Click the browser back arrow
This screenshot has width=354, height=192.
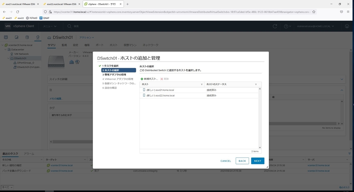[x=4, y=12]
